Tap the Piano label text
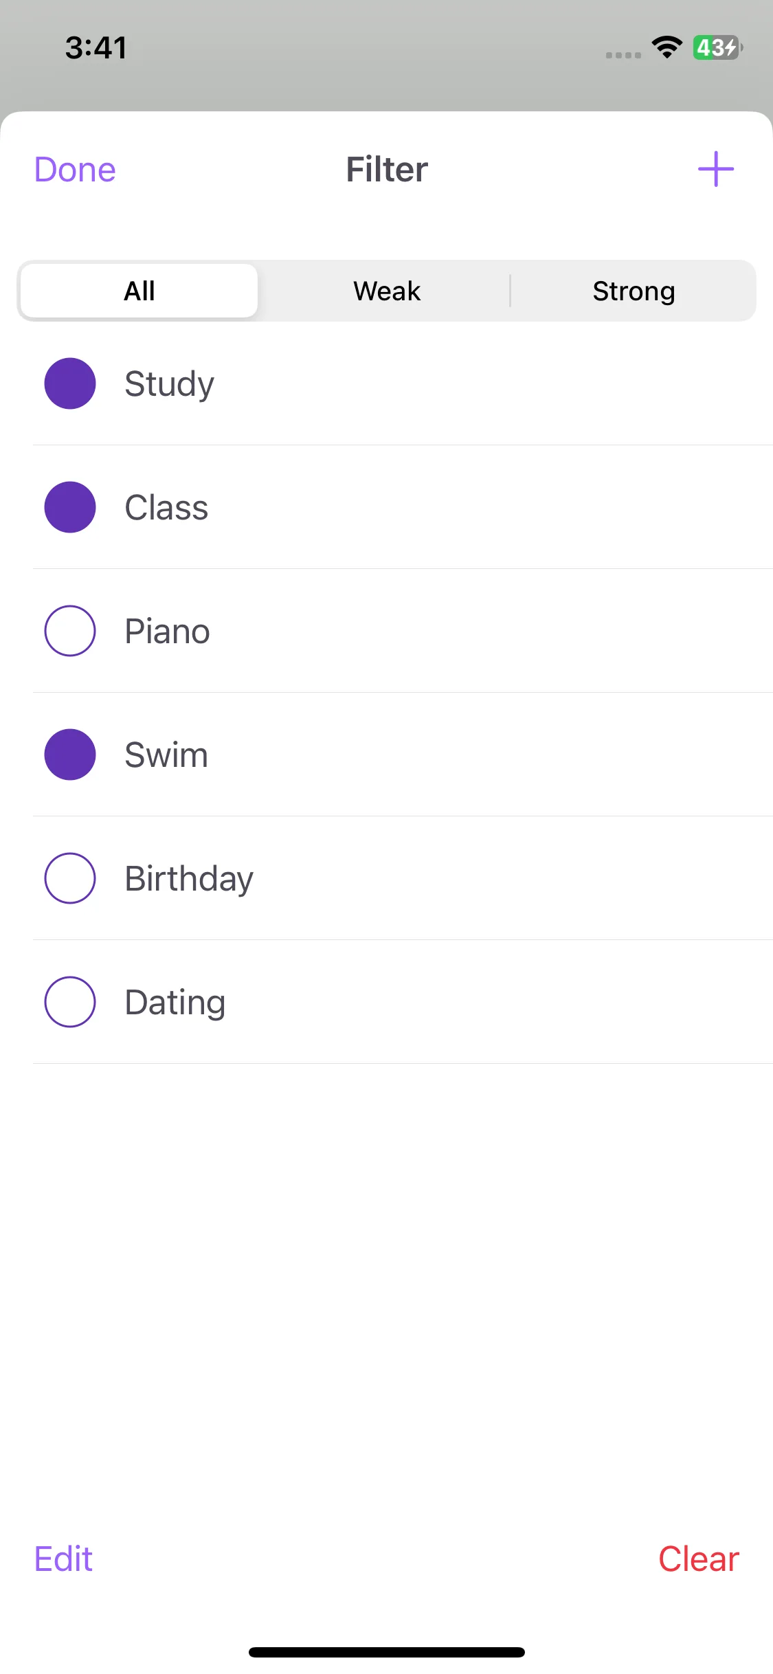The height and width of the screenshot is (1674, 773). (167, 631)
